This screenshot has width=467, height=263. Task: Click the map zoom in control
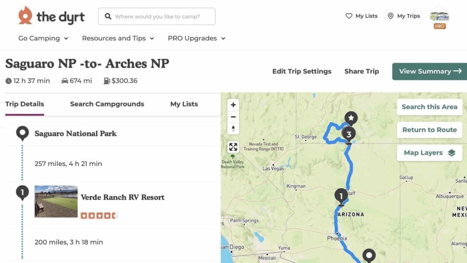(x=233, y=105)
